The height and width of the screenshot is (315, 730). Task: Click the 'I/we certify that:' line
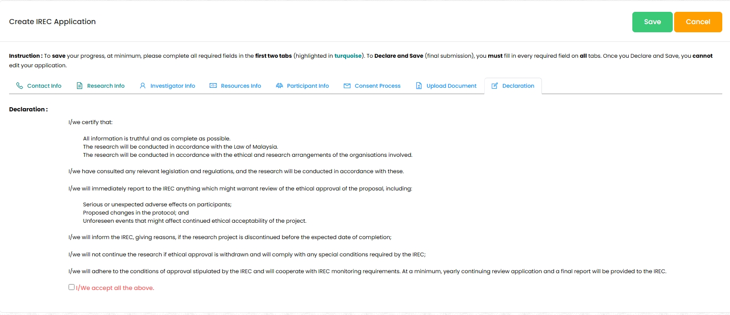pyautogui.click(x=90, y=122)
